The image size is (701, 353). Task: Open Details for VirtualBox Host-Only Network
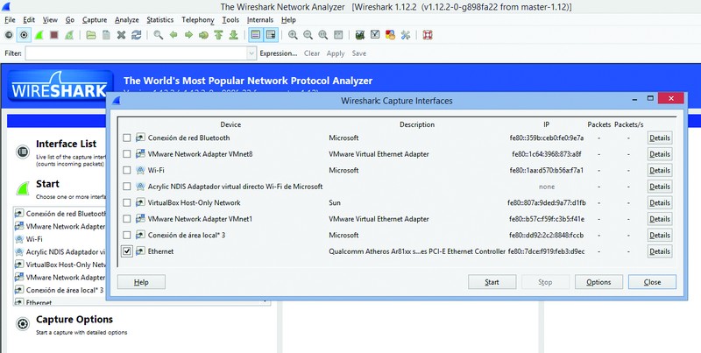pos(660,203)
